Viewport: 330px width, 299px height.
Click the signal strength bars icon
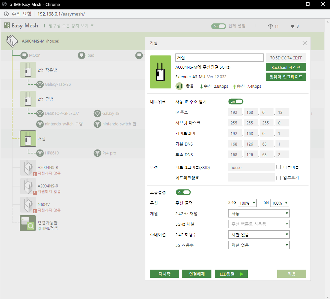[179, 86]
